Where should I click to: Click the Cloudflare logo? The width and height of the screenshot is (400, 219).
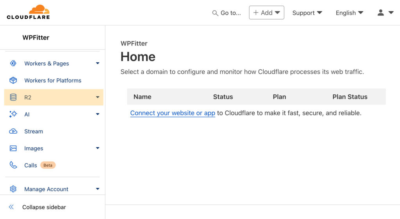[28, 12]
